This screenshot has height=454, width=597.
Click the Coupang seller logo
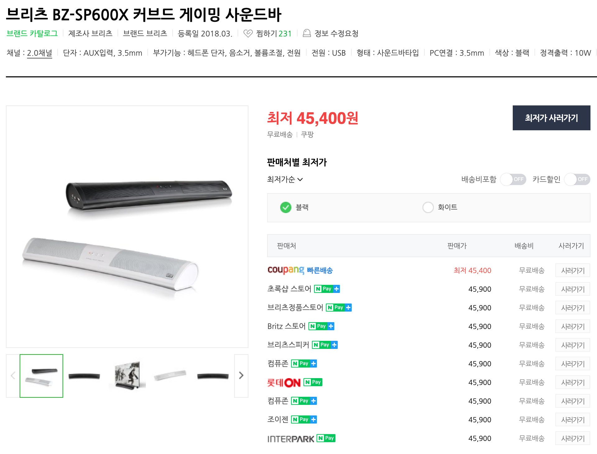click(x=286, y=270)
